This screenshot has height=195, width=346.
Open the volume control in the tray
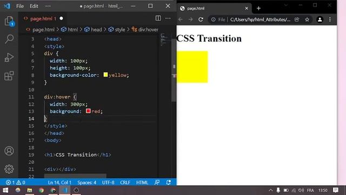301,190
